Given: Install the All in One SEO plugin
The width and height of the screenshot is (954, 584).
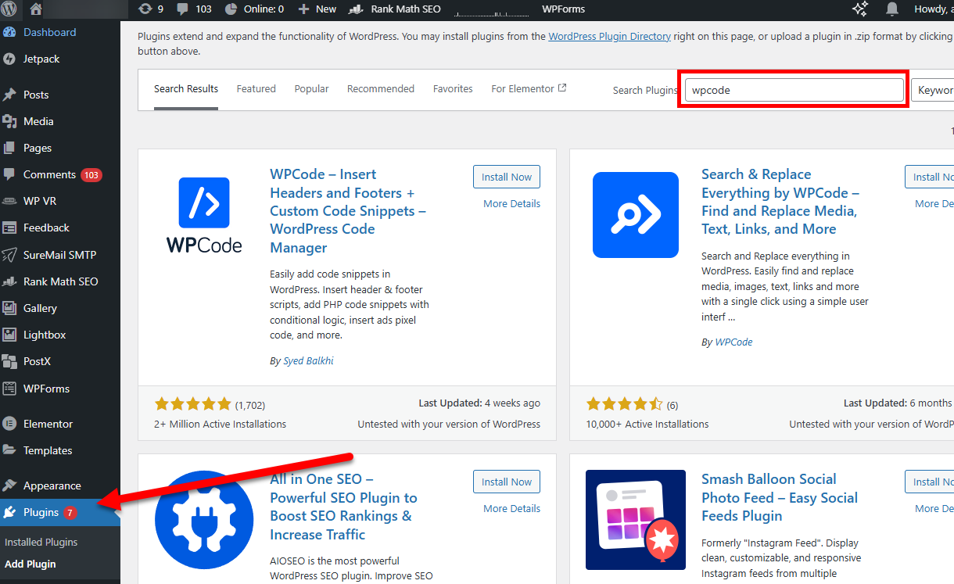Looking at the screenshot, I should [x=507, y=482].
